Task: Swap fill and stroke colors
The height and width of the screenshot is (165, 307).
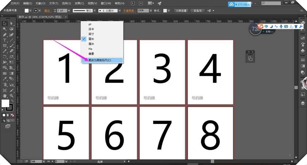Action: 12,101
